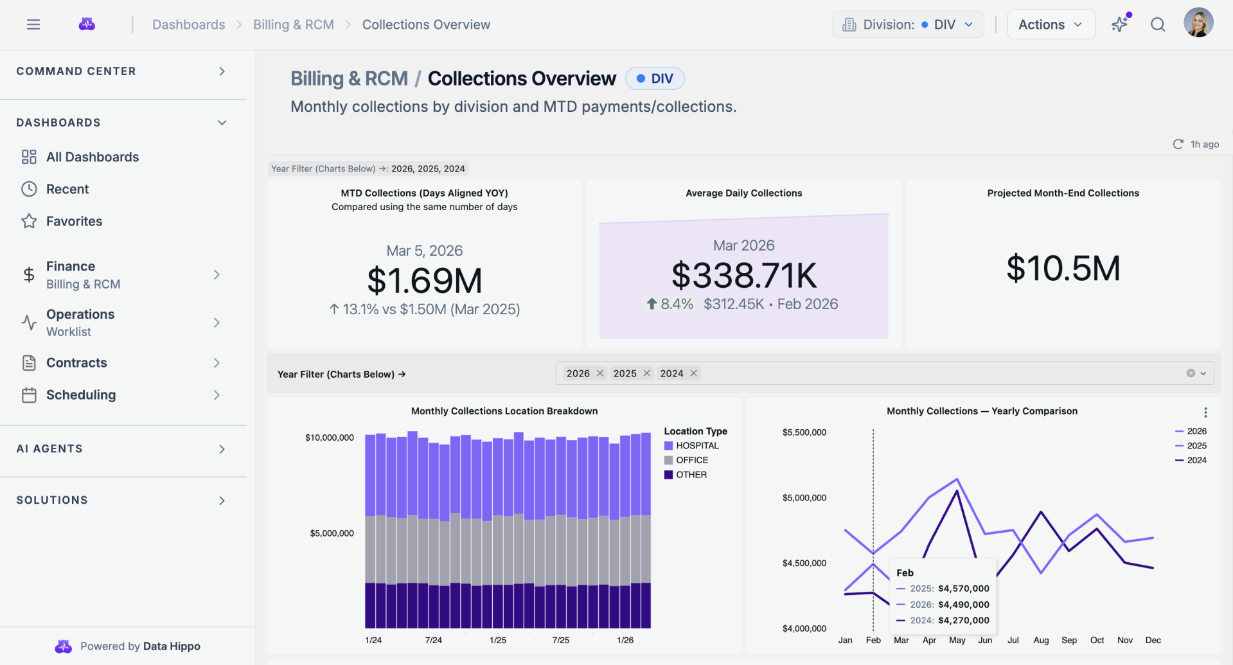Image resolution: width=1233 pixels, height=665 pixels.
Task: Open the Contracts document icon
Action: pos(28,362)
